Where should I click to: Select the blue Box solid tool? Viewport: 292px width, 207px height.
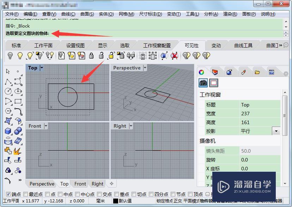(x=8, y=131)
